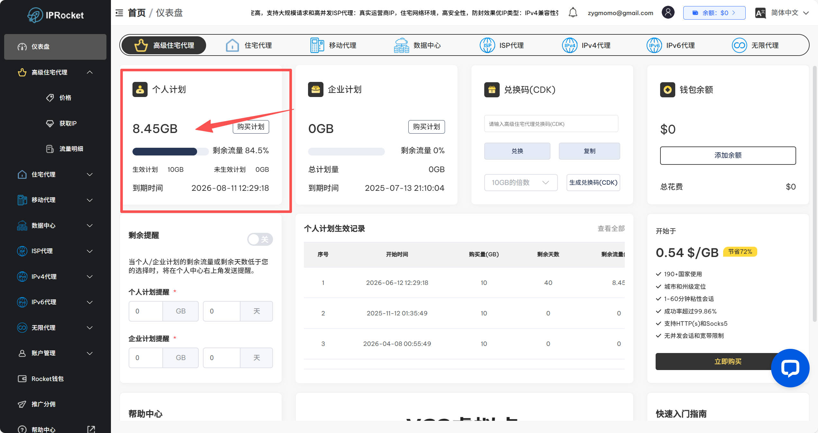Screen dimensions: 818x433
Task: Open the user avatar profile icon
Action: coord(668,13)
